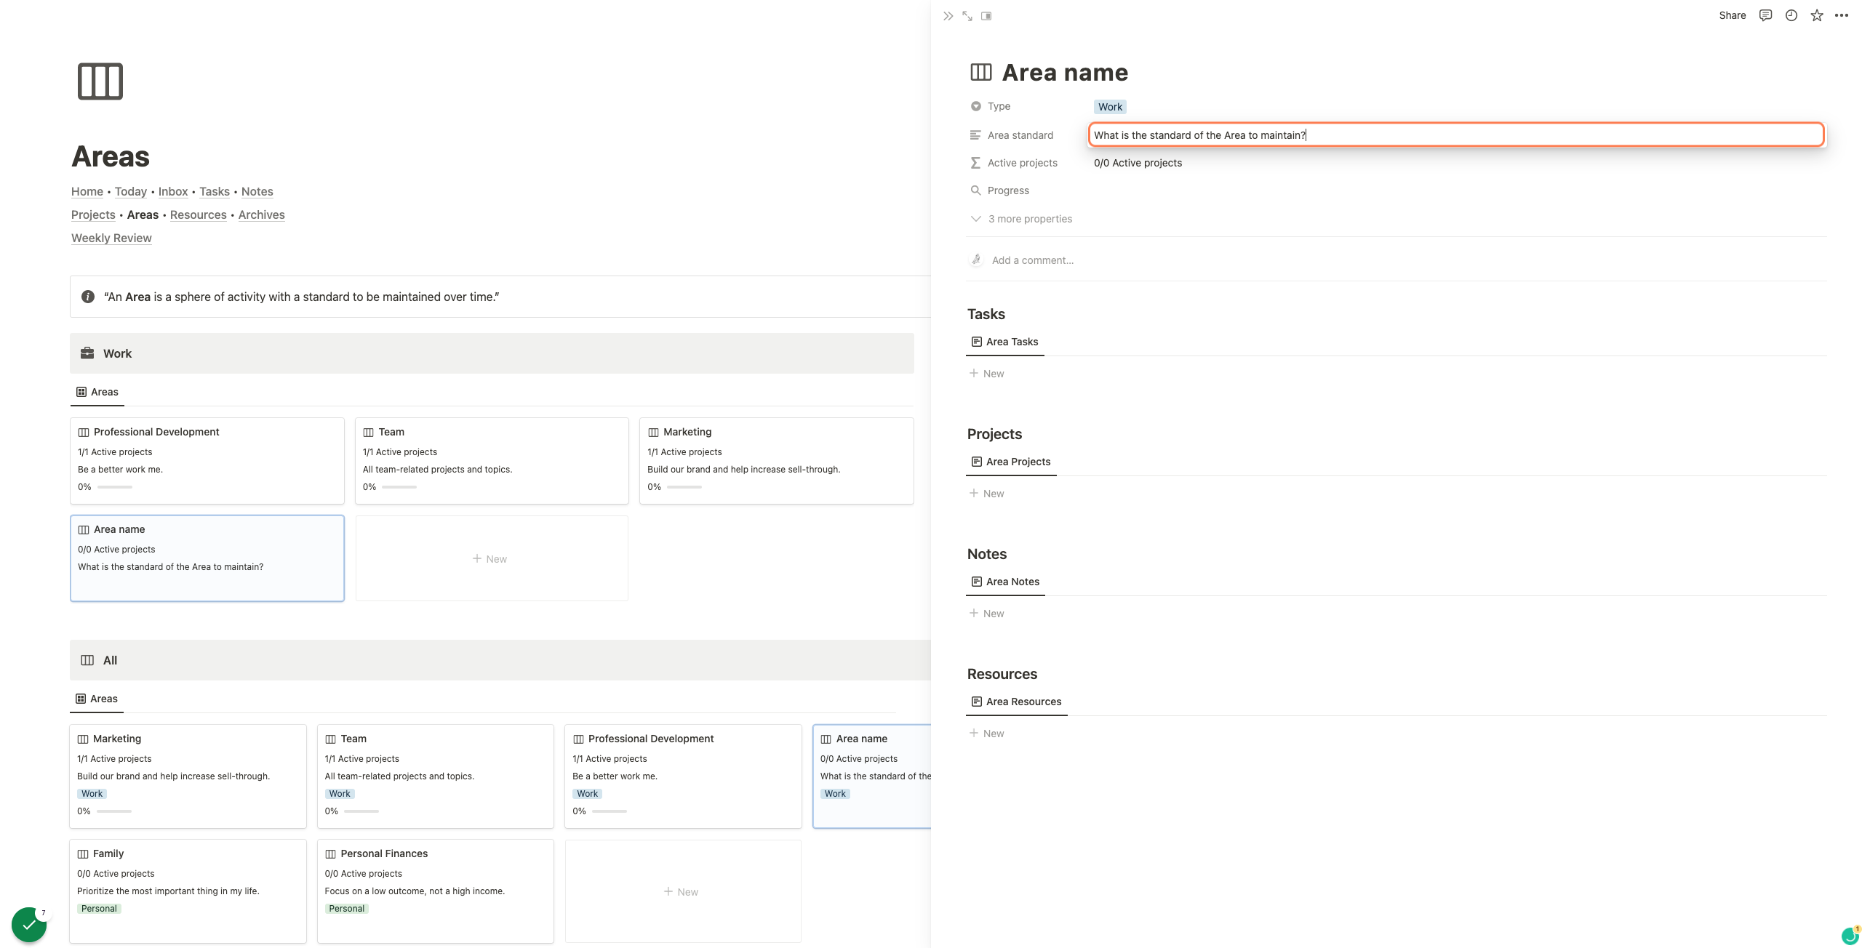The image size is (1862, 948).
Task: Close the side peek panel with double chevron
Action: click(948, 16)
